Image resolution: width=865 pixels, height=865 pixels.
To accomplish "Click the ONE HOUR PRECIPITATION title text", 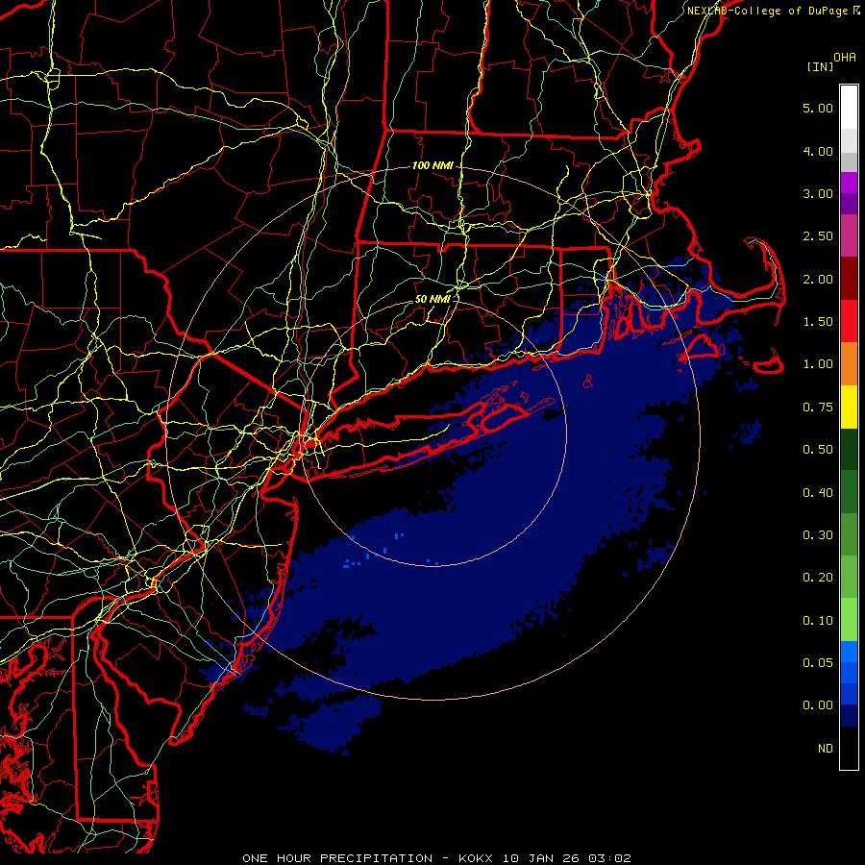I will pyautogui.click(x=337, y=858).
